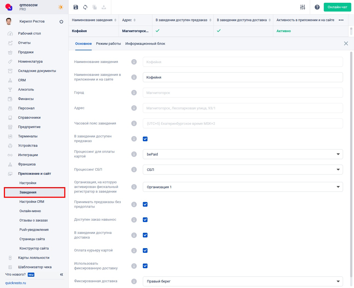Sort by В заведении доступен предзаказ column
The height and width of the screenshot is (288, 354).
(210, 20)
